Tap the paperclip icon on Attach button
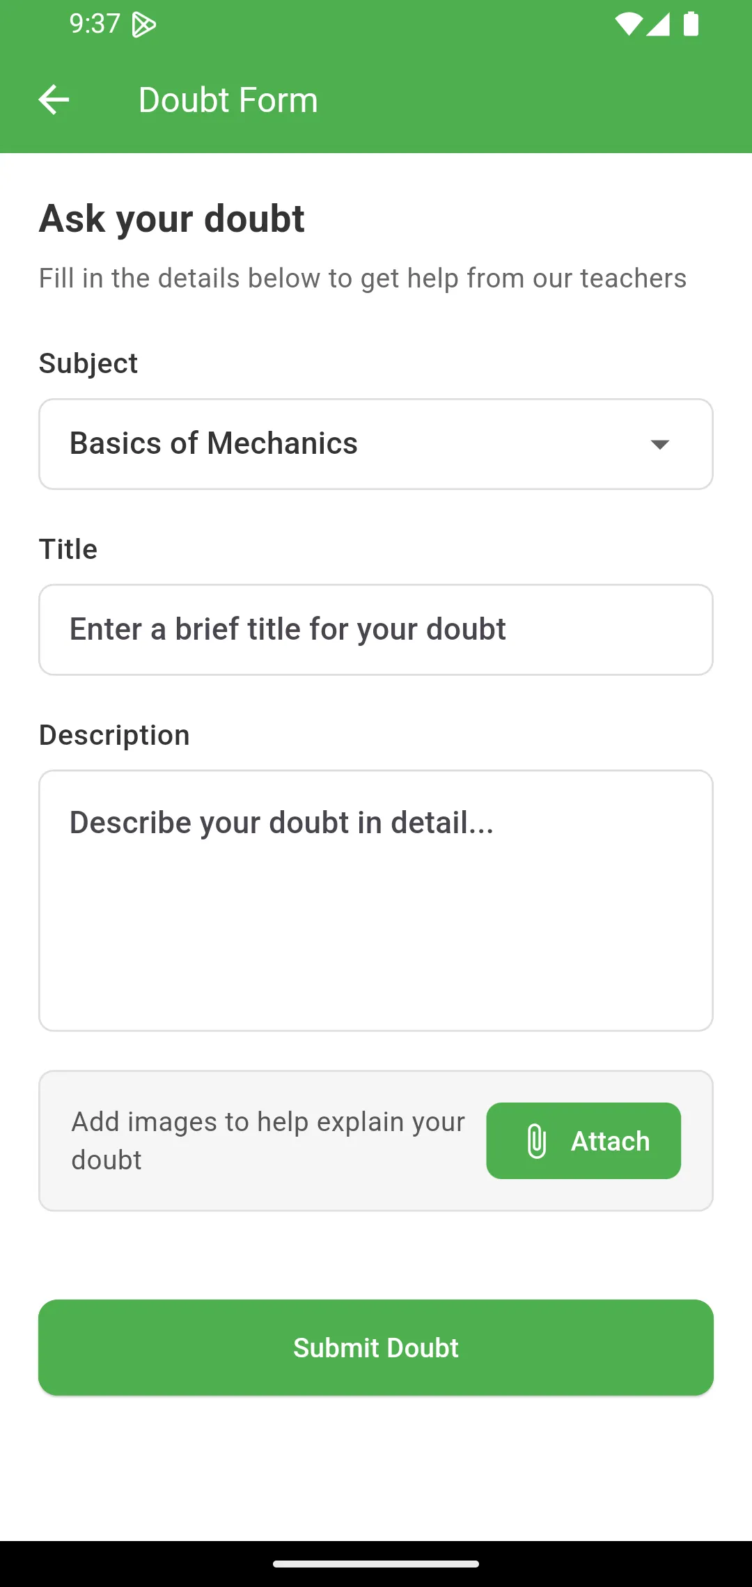752x1587 pixels. pos(535,1140)
